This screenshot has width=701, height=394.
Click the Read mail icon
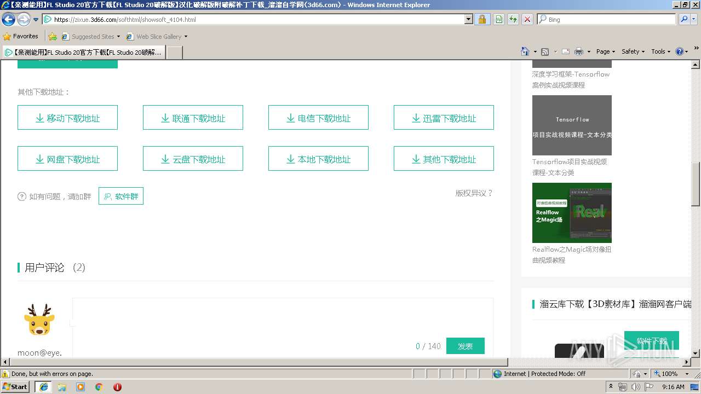[566, 51]
